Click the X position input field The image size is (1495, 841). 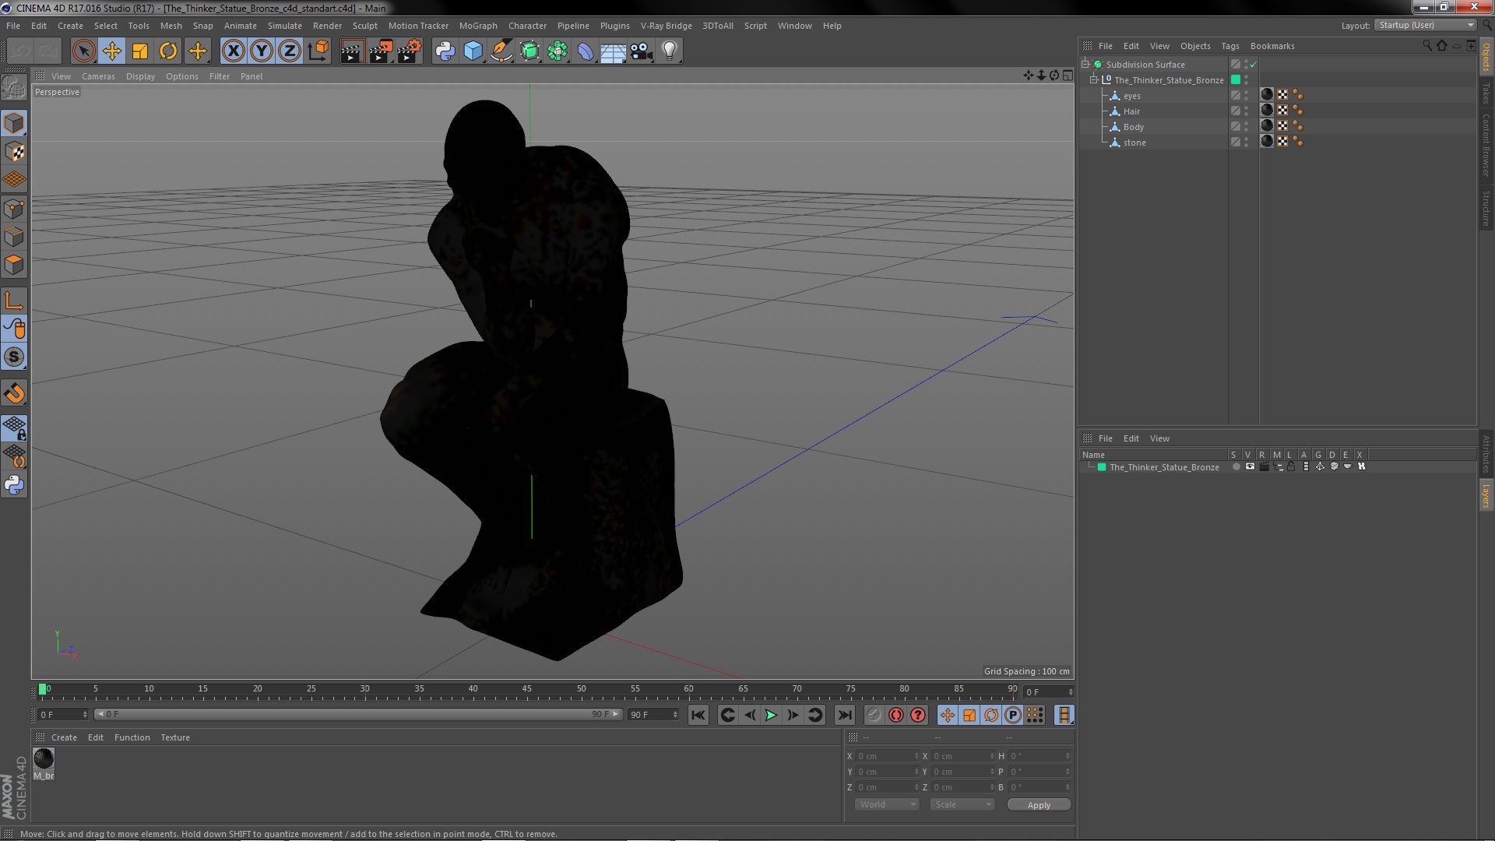click(888, 756)
